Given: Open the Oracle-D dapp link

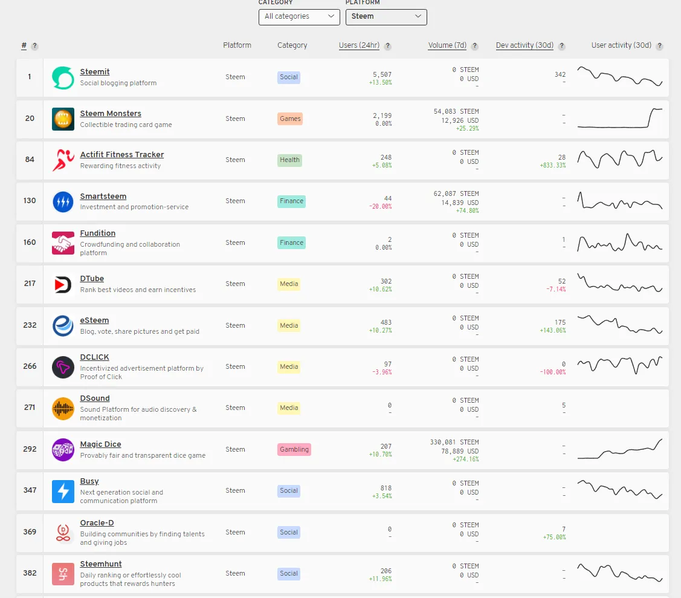Looking at the screenshot, I should 97,523.
